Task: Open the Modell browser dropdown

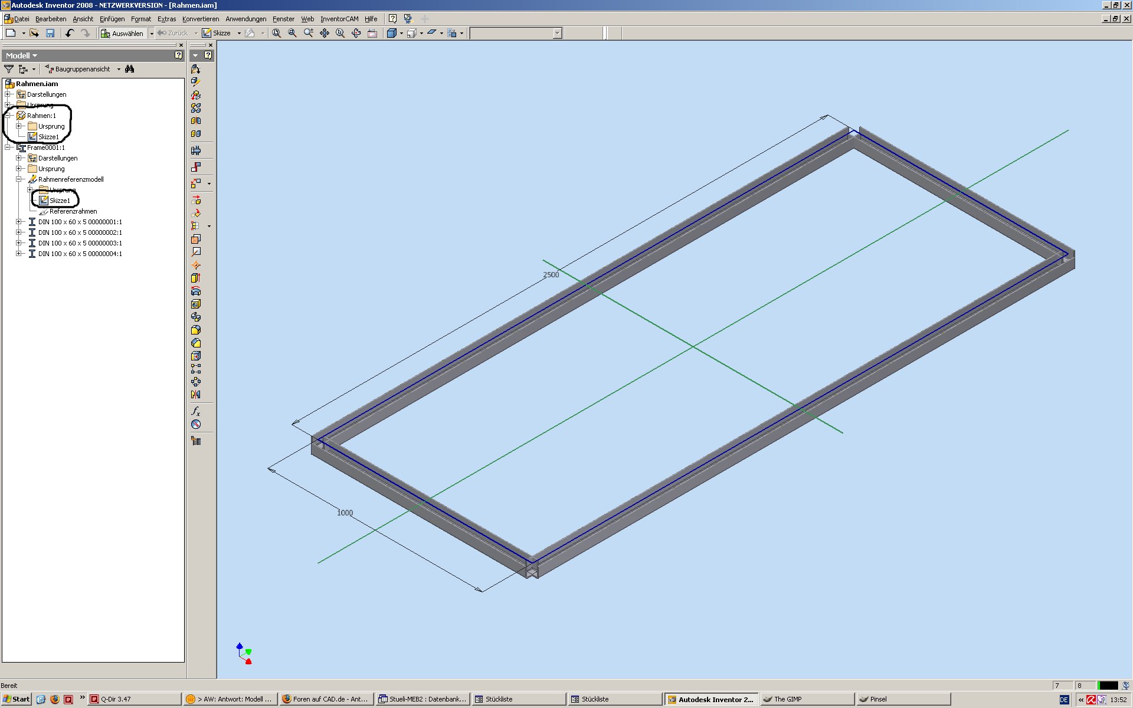Action: click(22, 55)
